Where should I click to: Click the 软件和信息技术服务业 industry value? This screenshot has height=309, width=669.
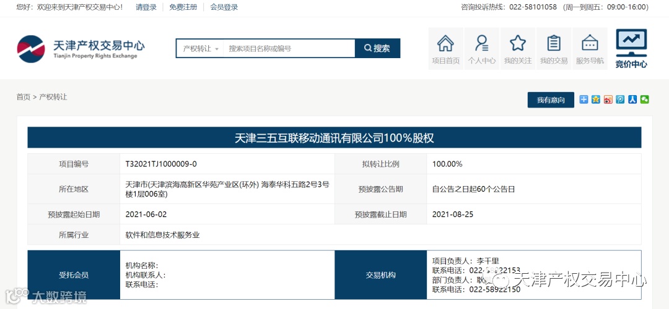pos(162,234)
